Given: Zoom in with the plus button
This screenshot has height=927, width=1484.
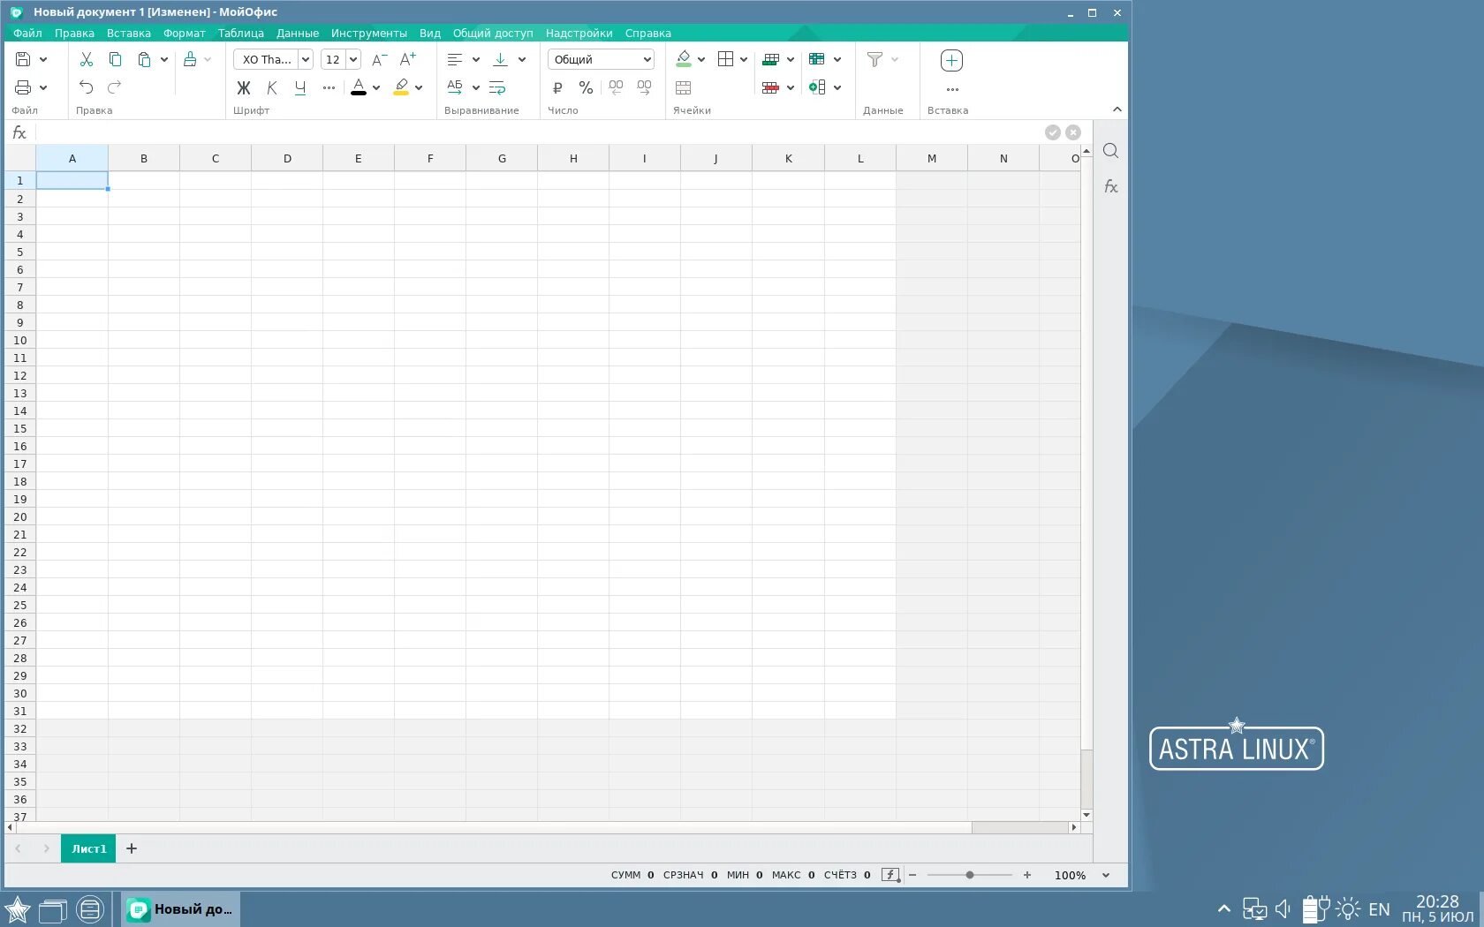Looking at the screenshot, I should [1026, 875].
